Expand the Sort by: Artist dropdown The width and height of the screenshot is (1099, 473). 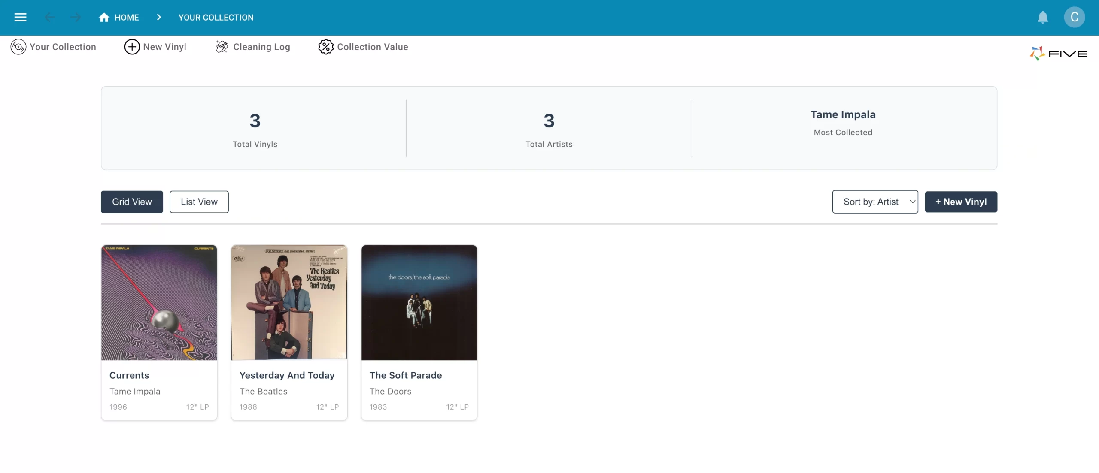click(x=874, y=202)
